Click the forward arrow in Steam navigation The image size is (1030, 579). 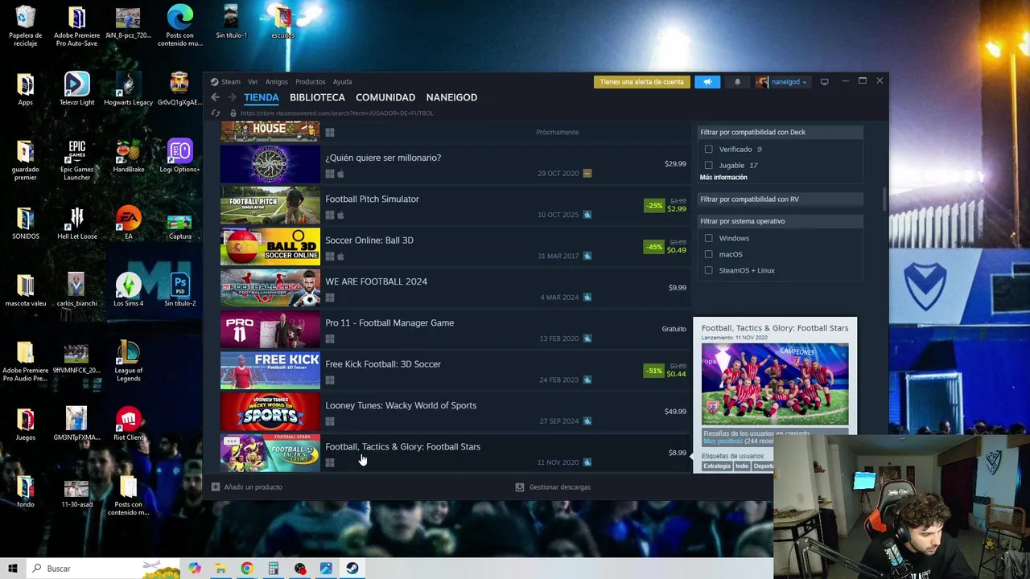point(232,97)
